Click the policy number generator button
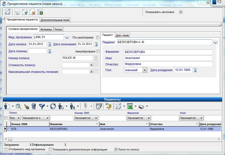The image size is (225, 155). [96, 58]
